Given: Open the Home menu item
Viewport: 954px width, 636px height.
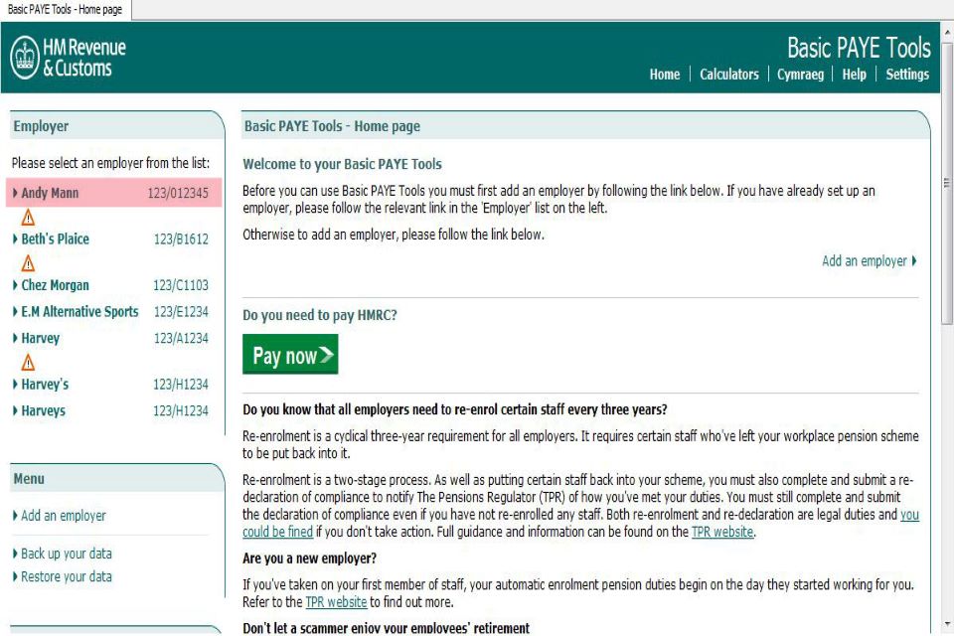Looking at the screenshot, I should (664, 75).
